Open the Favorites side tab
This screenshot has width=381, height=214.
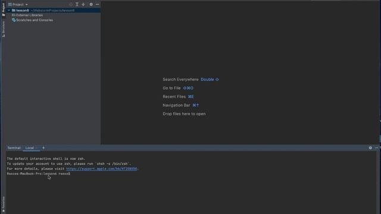[3, 204]
